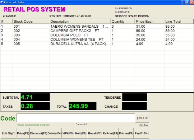Minimize the Point of Sale window

coord(183,3)
